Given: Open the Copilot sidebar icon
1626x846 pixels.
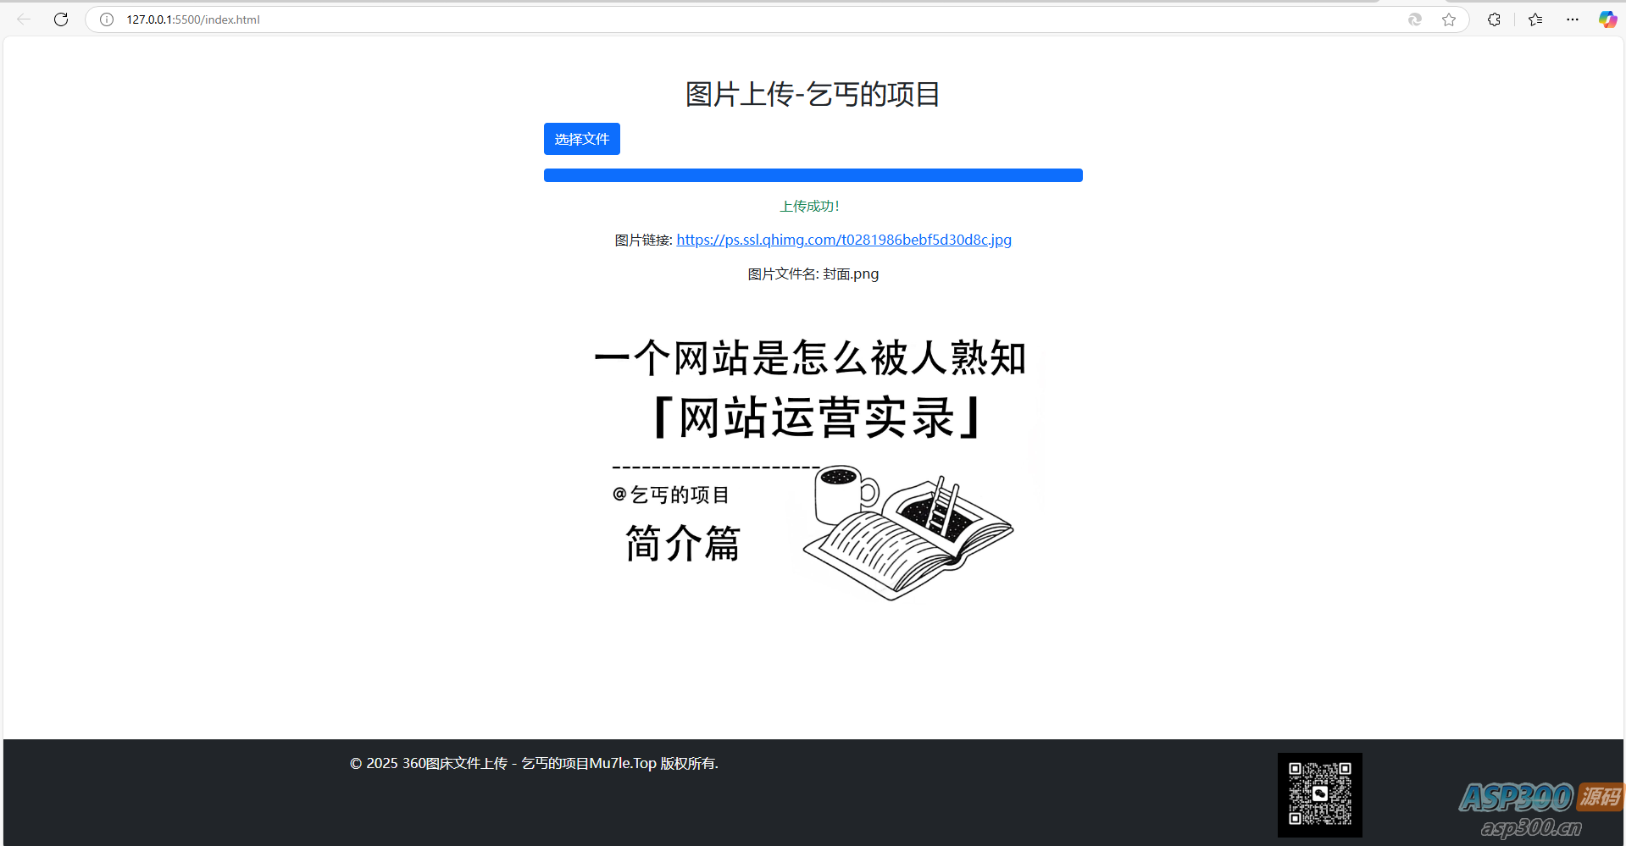Looking at the screenshot, I should [x=1607, y=19].
